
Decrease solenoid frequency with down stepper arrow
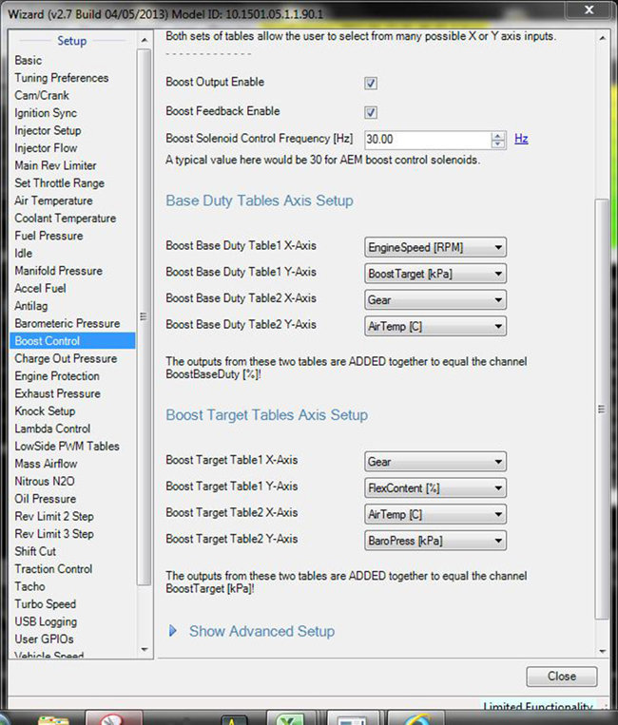[498, 143]
